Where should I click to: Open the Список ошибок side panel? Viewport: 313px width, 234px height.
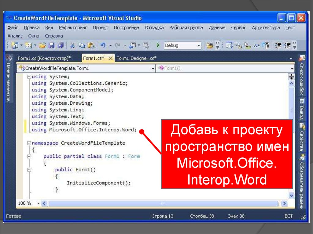302,76
